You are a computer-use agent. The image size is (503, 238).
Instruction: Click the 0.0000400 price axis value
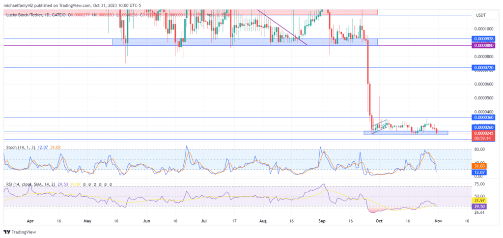[483, 112]
